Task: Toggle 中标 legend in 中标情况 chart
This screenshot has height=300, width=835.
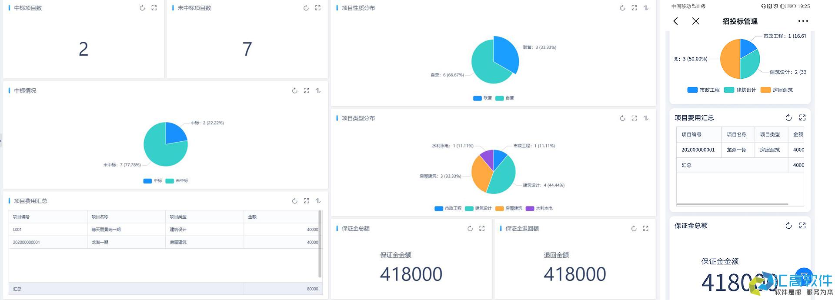Action: [153, 180]
